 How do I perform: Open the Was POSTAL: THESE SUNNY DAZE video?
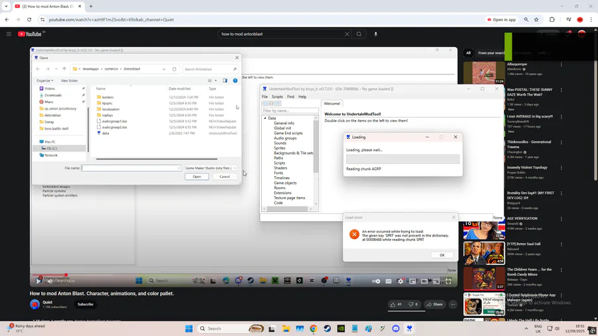(x=530, y=92)
